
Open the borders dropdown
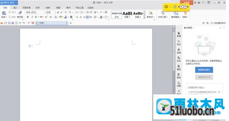pyautogui.click(x=109, y=17)
